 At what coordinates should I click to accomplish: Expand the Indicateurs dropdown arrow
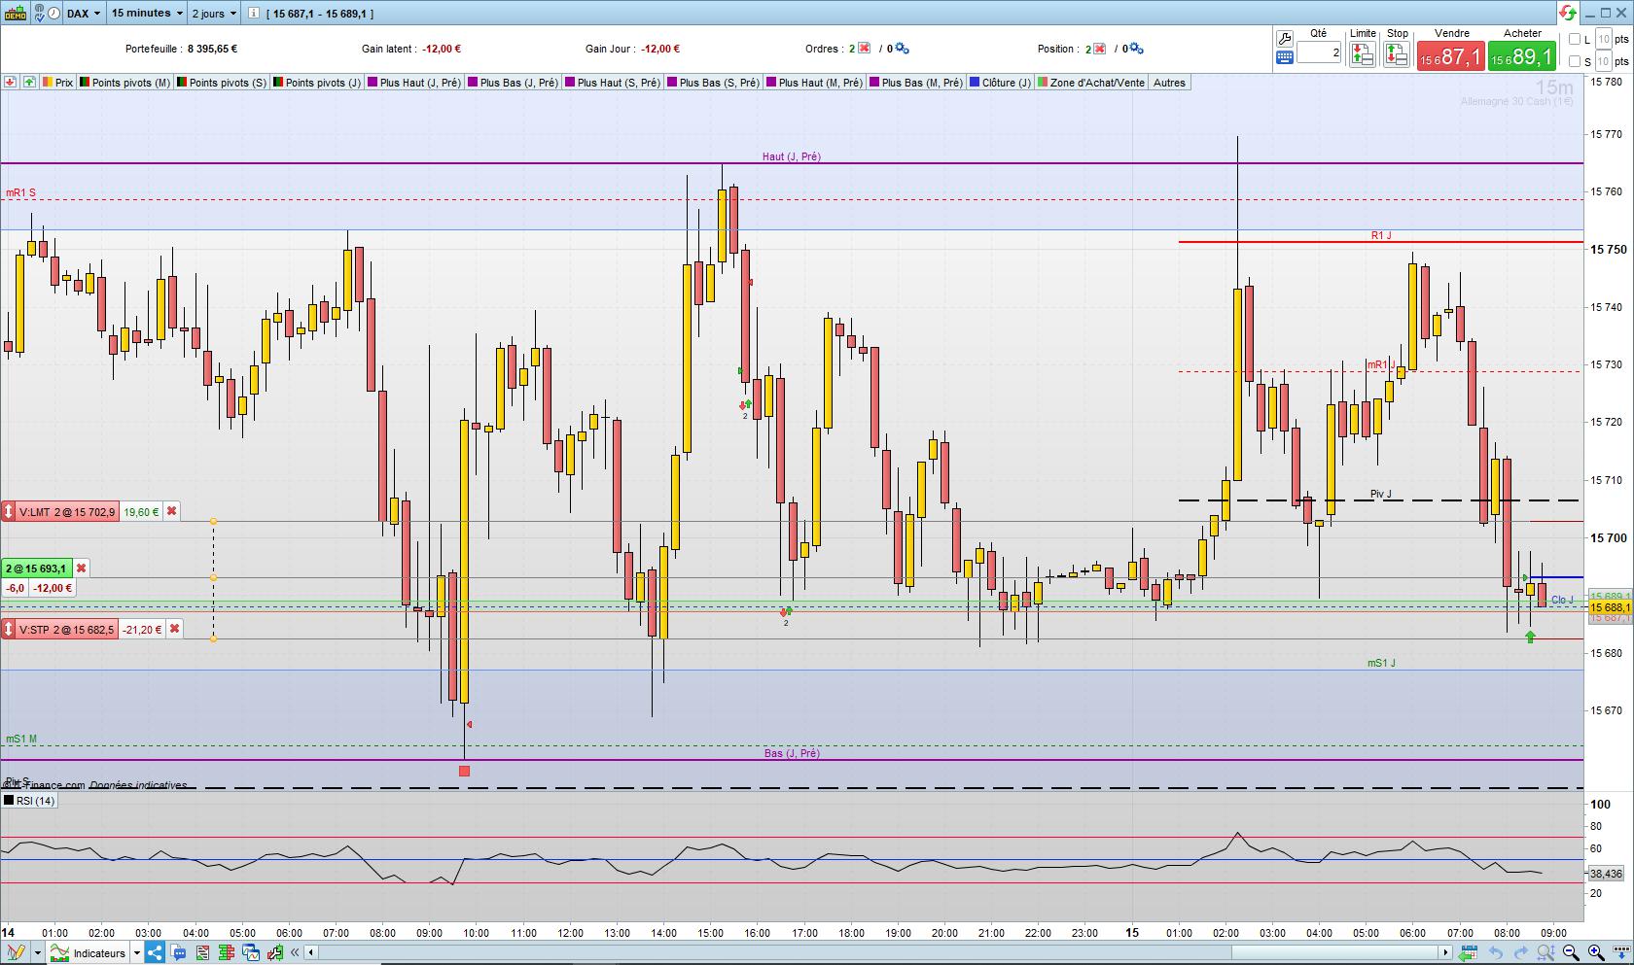(136, 953)
